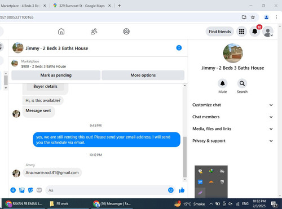Bookmark this page with the star icon
This screenshot has width=282, height=209.
click(x=253, y=17)
